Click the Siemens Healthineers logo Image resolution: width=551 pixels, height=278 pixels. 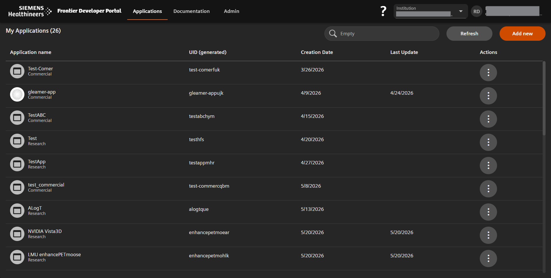pos(30,11)
